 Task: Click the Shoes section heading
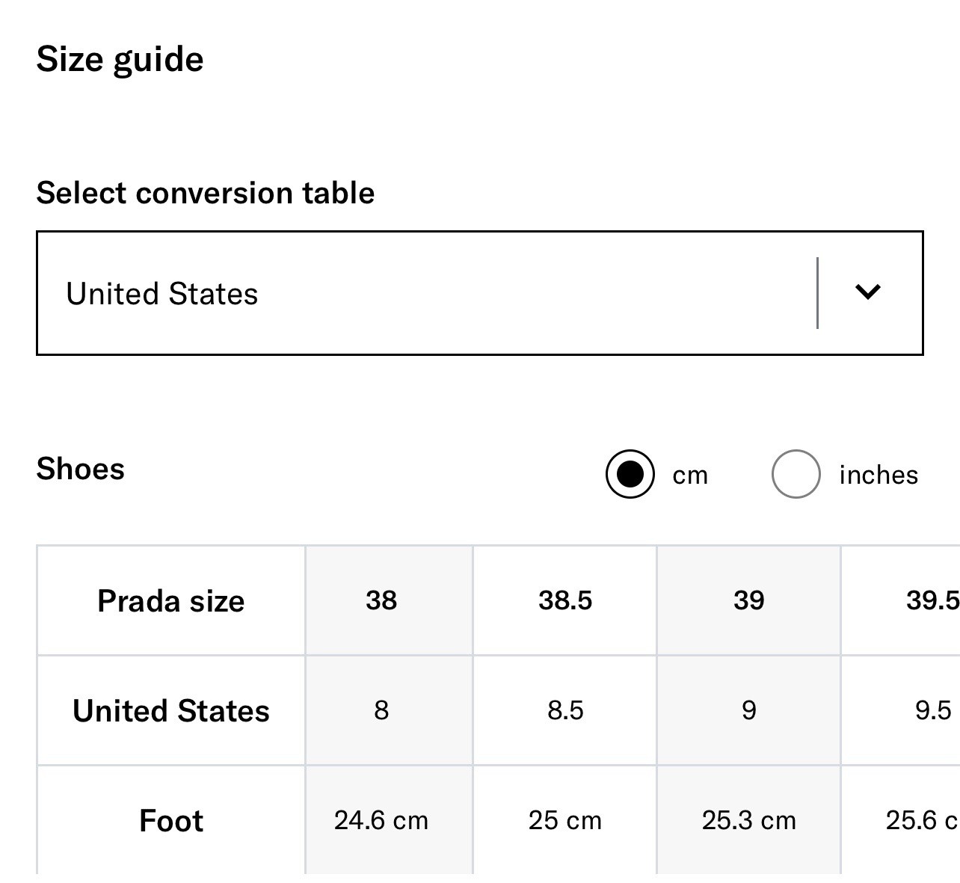(x=81, y=470)
